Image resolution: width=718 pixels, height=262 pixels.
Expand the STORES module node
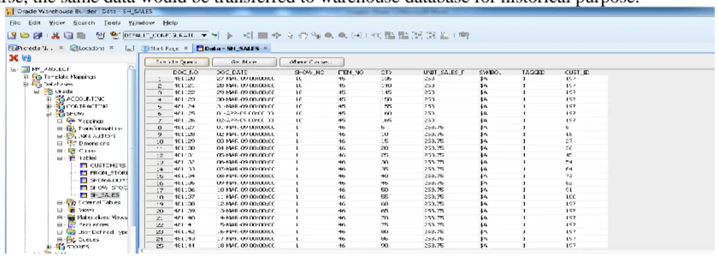point(48,247)
